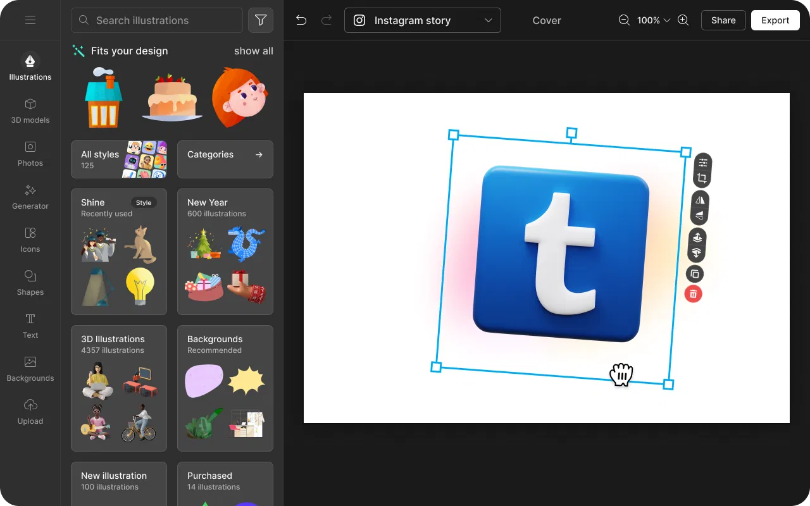Click the 'Fits your design' heading
Image resolution: width=810 pixels, height=506 pixels.
[129, 51]
